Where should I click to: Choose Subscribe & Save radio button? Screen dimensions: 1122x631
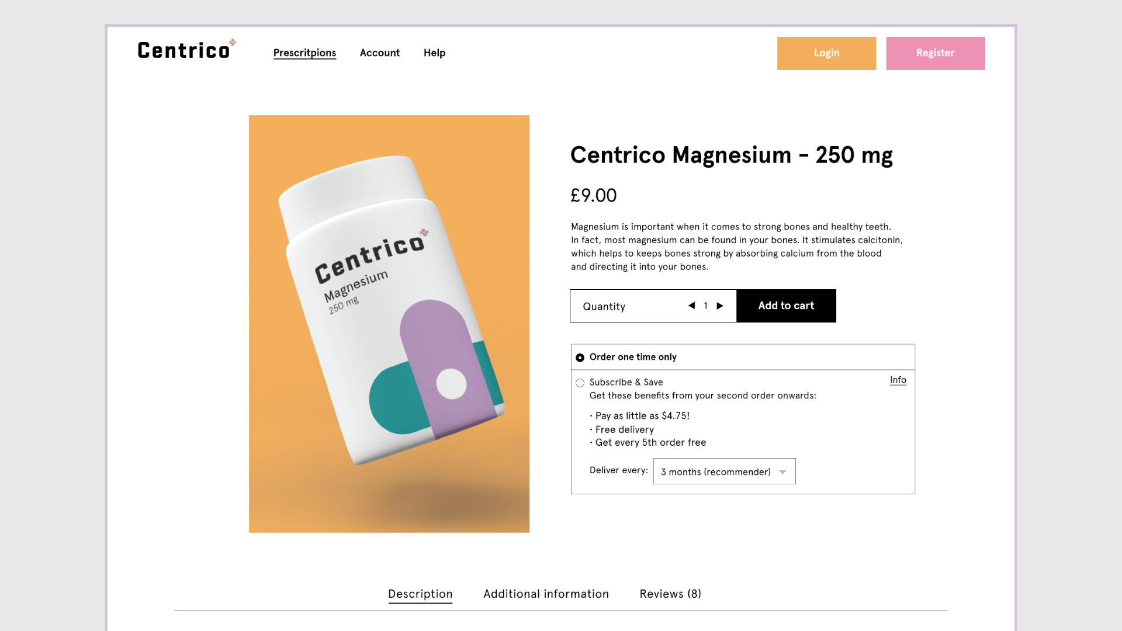click(580, 383)
